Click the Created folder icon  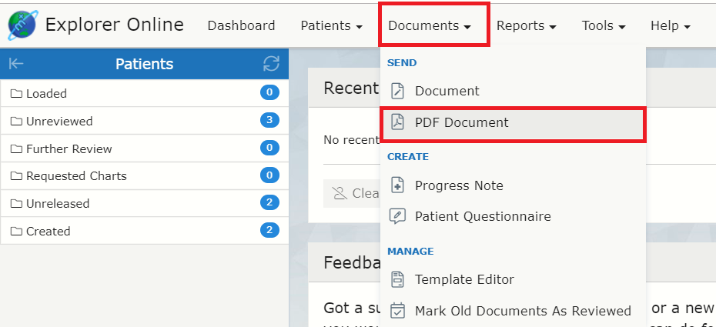coord(16,232)
